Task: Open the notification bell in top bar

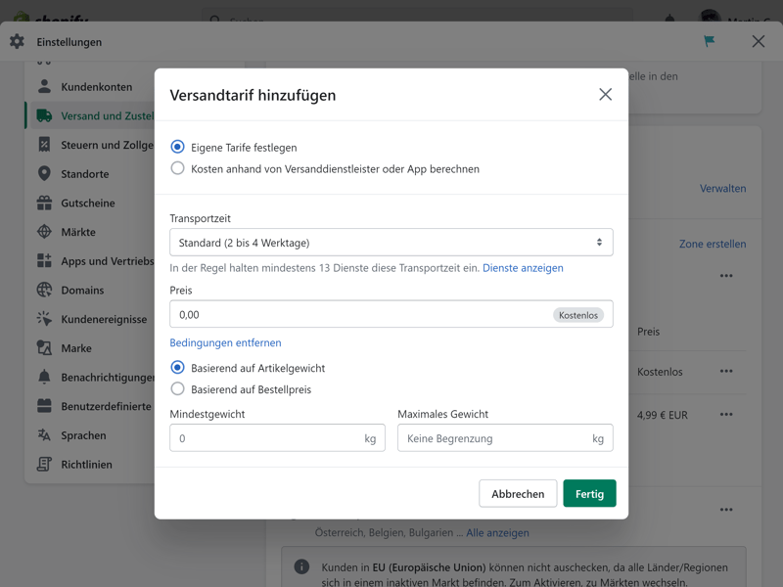Action: click(x=670, y=19)
